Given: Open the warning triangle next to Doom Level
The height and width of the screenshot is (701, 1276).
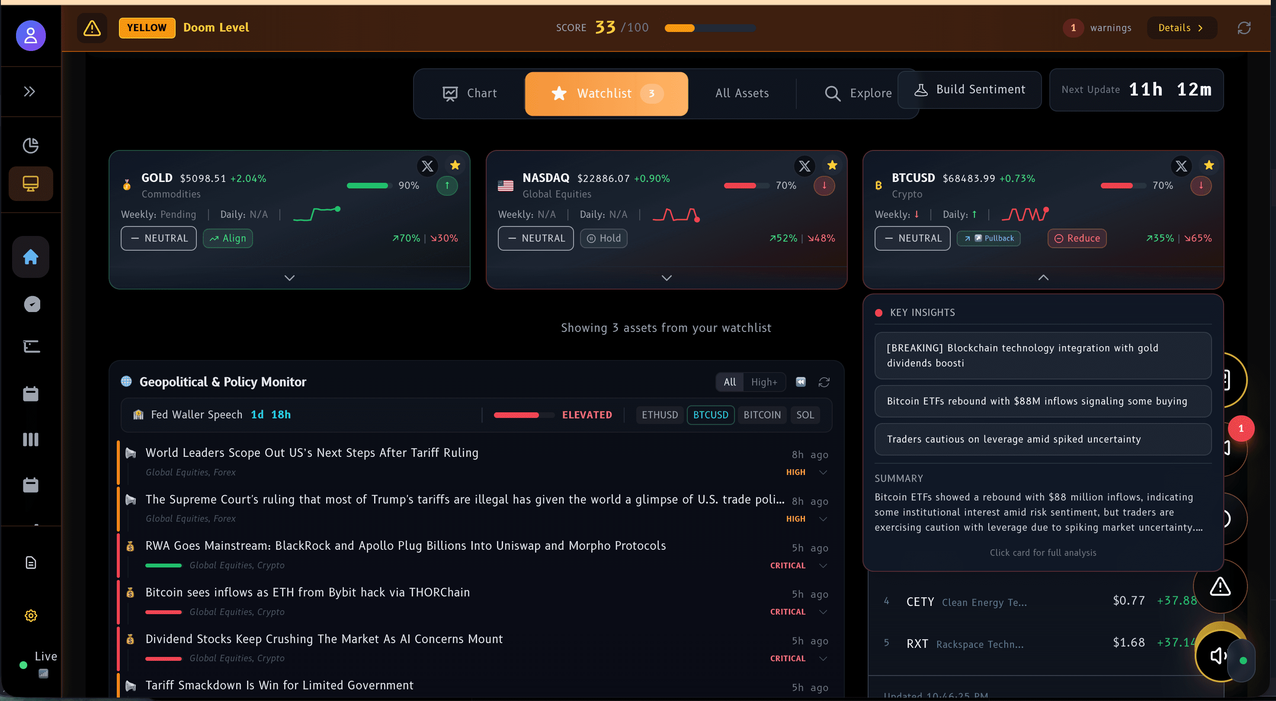Looking at the screenshot, I should coord(92,28).
